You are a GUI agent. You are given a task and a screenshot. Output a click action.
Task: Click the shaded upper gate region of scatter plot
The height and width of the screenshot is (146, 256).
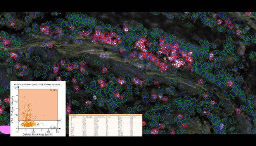[x=38, y=105]
